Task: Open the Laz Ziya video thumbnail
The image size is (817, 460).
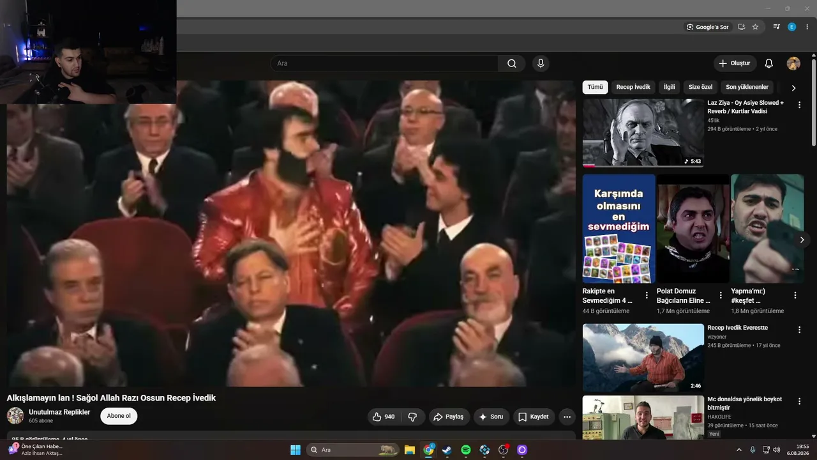Action: click(x=643, y=133)
